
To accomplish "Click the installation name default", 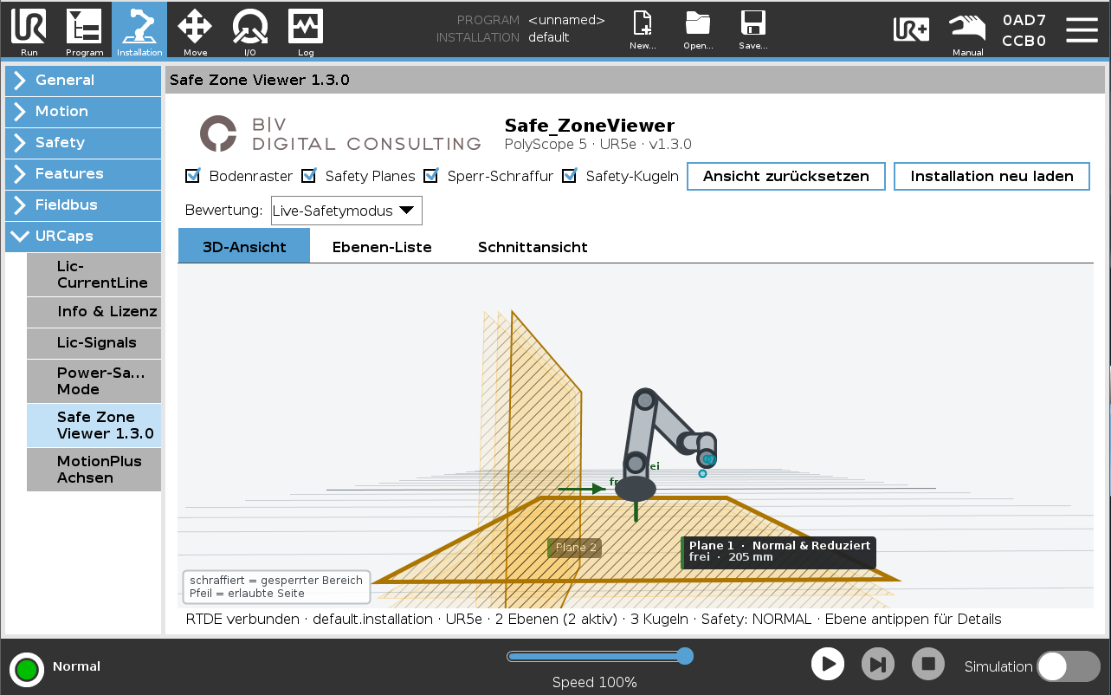I will (549, 37).
